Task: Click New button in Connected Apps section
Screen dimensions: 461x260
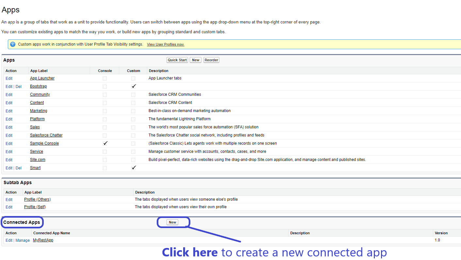Action: click(172, 222)
